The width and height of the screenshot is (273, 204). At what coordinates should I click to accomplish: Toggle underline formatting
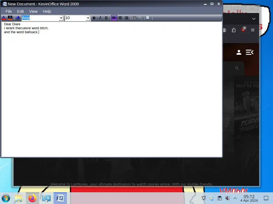[x=106, y=18]
